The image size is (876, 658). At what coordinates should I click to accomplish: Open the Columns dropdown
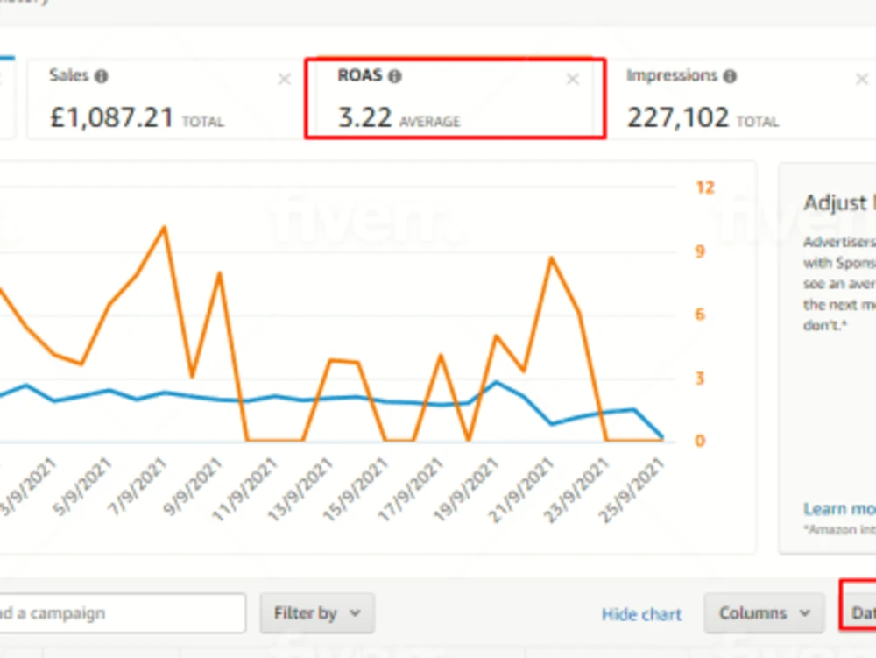(x=764, y=613)
